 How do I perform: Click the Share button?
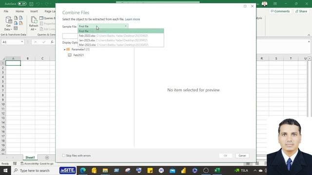301,11
